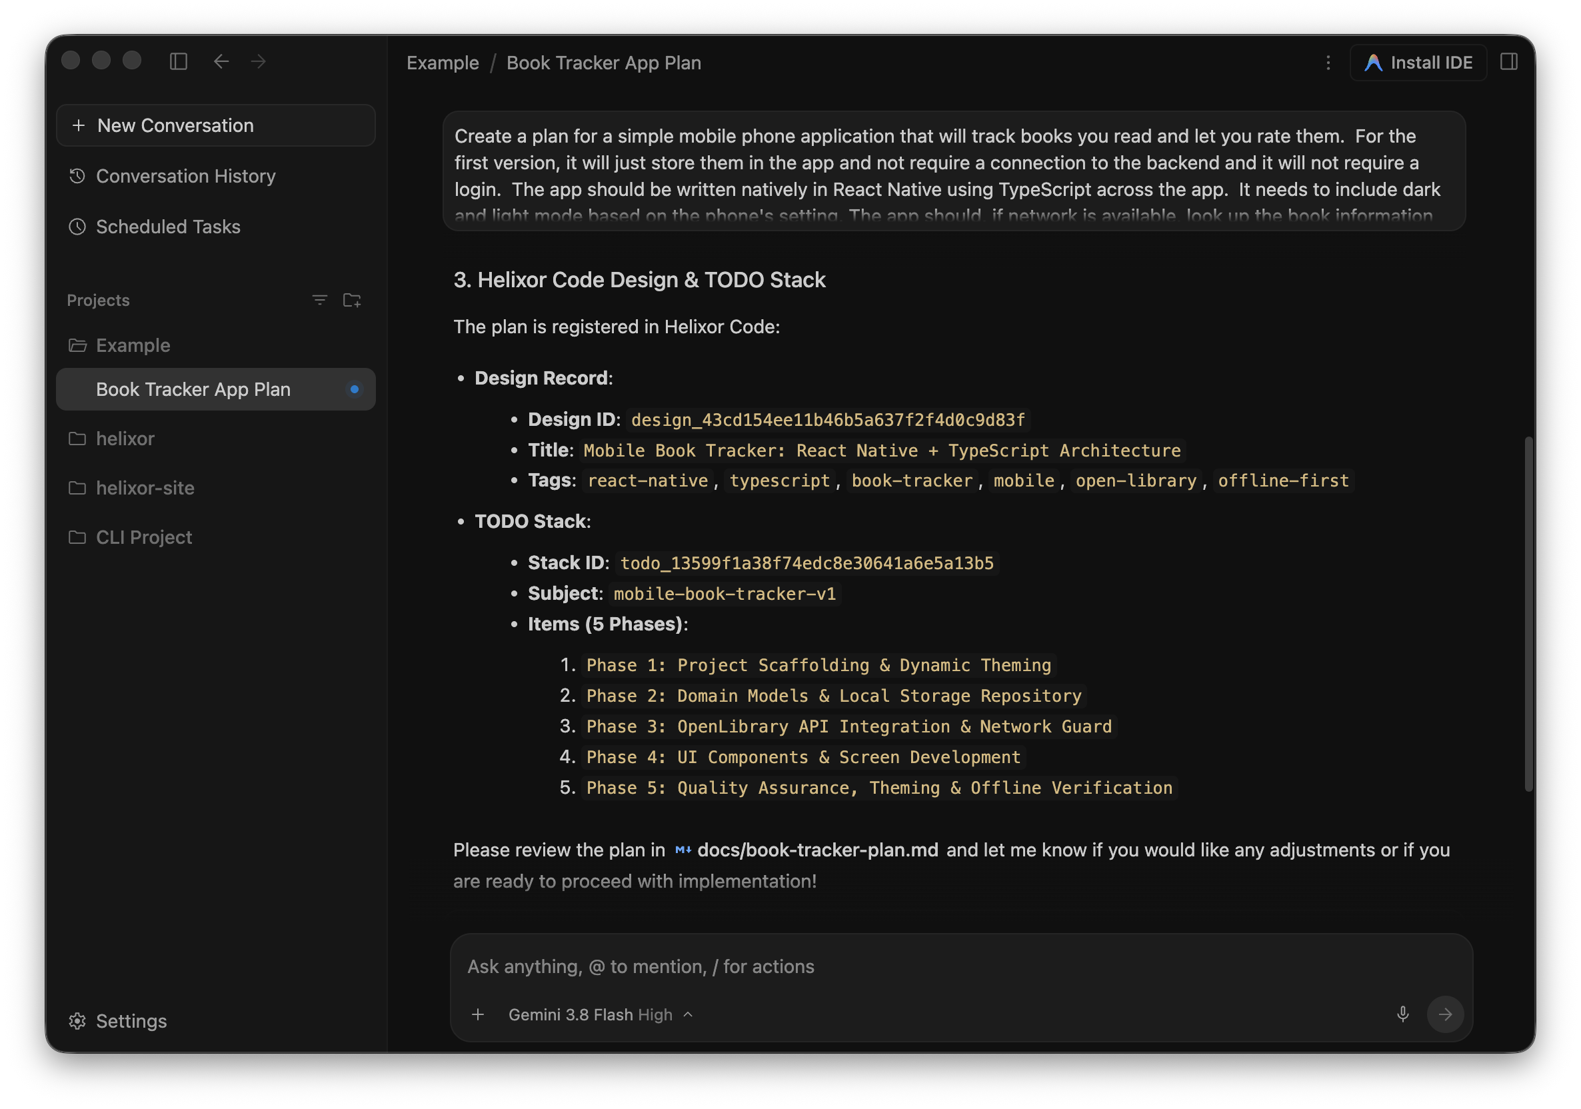This screenshot has width=1581, height=1109.
Task: Click the typescript tag
Action: point(779,481)
